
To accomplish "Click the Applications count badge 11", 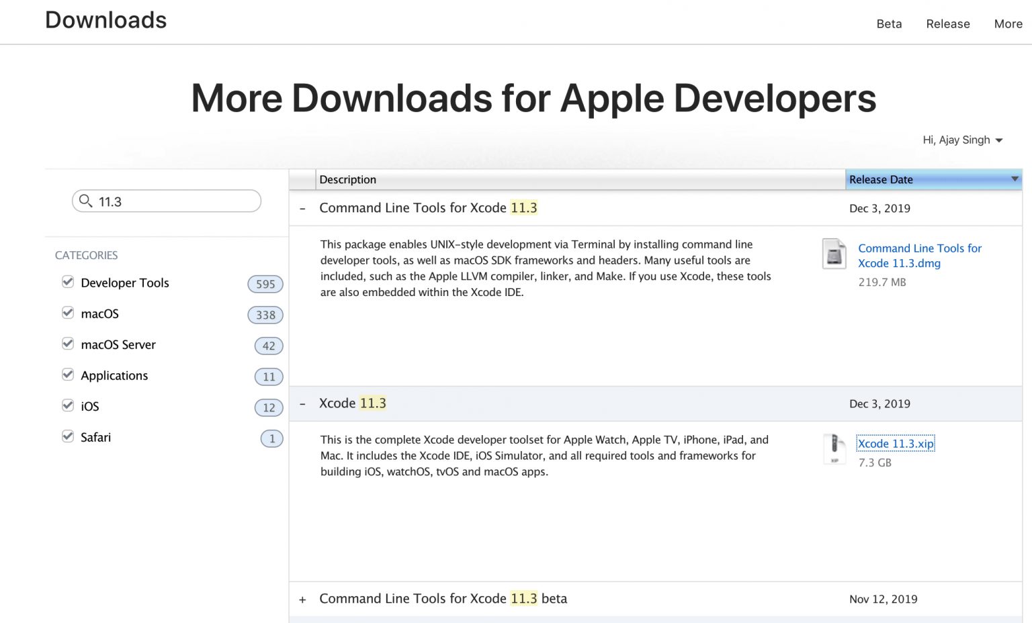I will pyautogui.click(x=268, y=377).
